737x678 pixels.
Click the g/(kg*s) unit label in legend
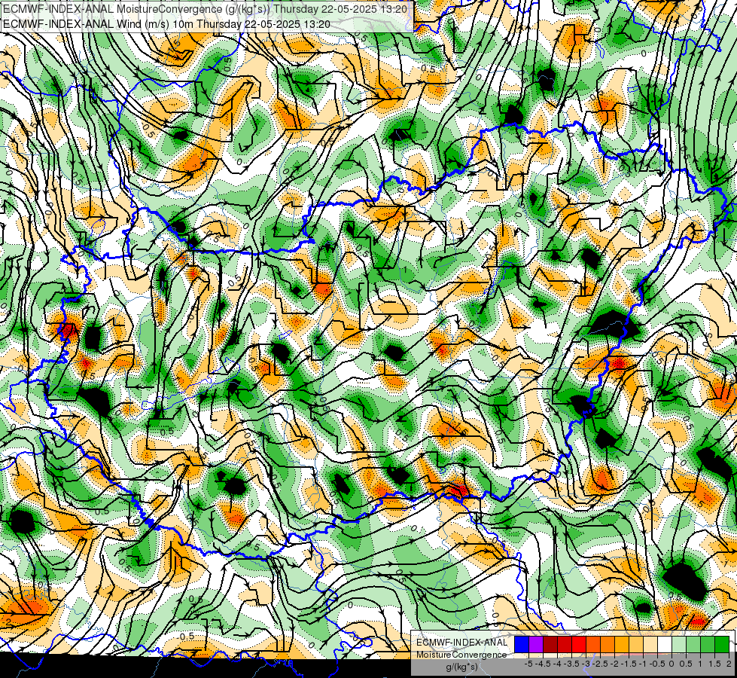coord(461,667)
